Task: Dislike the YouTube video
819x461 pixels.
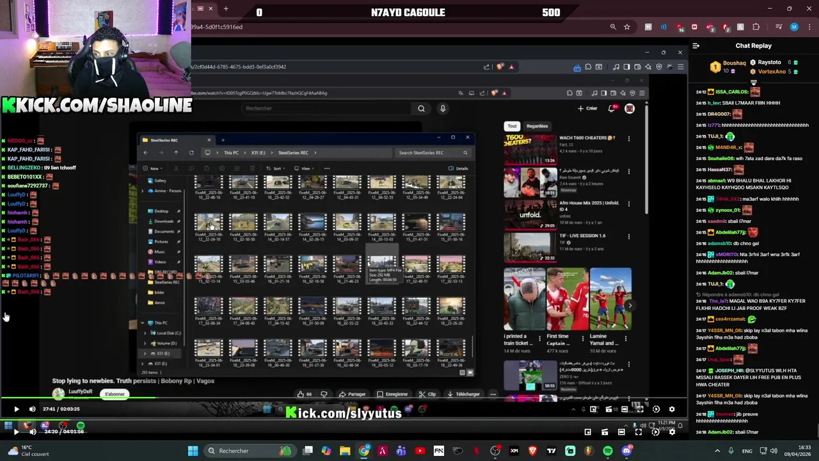Action: pyautogui.click(x=324, y=394)
